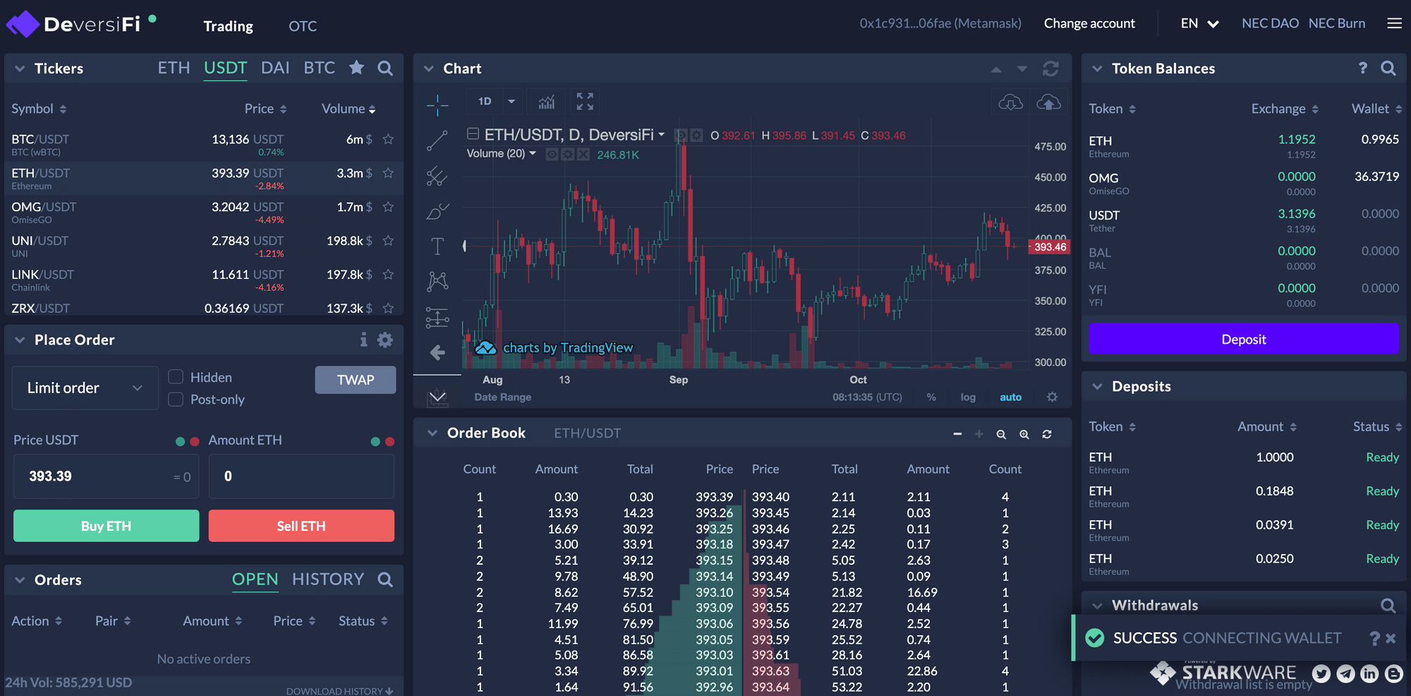Search orders with magnifier icon
The image size is (1411, 696).
click(x=385, y=580)
